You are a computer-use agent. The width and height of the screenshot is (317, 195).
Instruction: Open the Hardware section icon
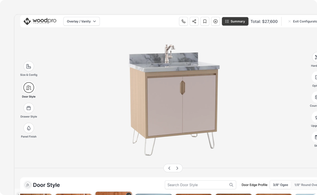(315, 58)
